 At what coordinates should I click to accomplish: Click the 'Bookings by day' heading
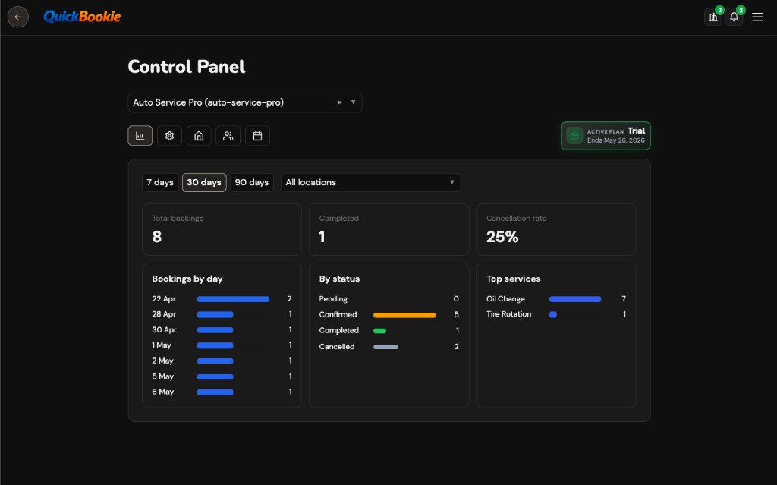coord(187,279)
